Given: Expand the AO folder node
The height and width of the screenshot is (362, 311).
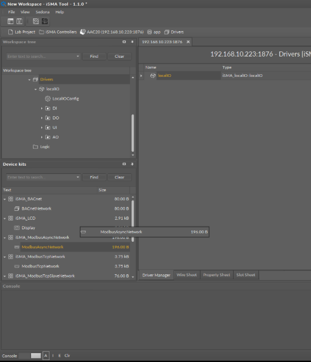Looking at the screenshot, I should [42, 137].
